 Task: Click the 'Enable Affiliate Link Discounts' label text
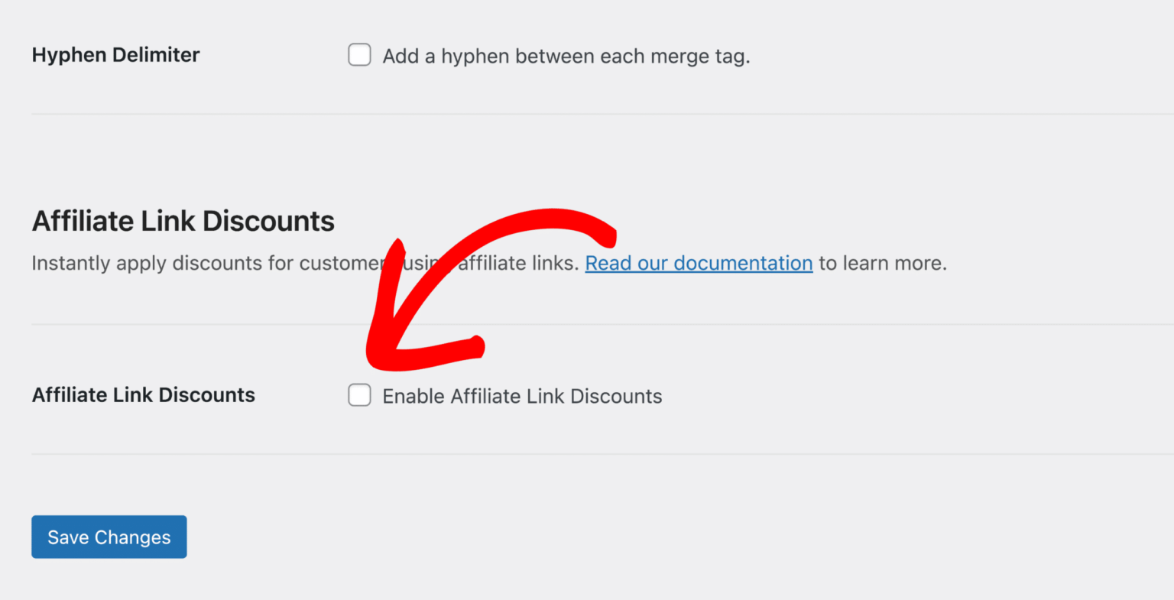(522, 396)
